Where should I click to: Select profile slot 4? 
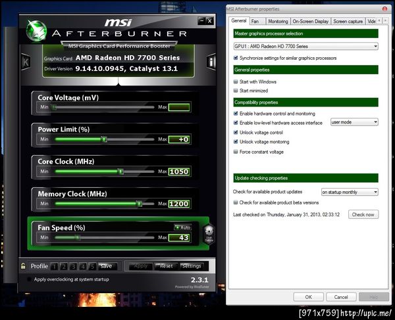pyautogui.click(x=83, y=266)
